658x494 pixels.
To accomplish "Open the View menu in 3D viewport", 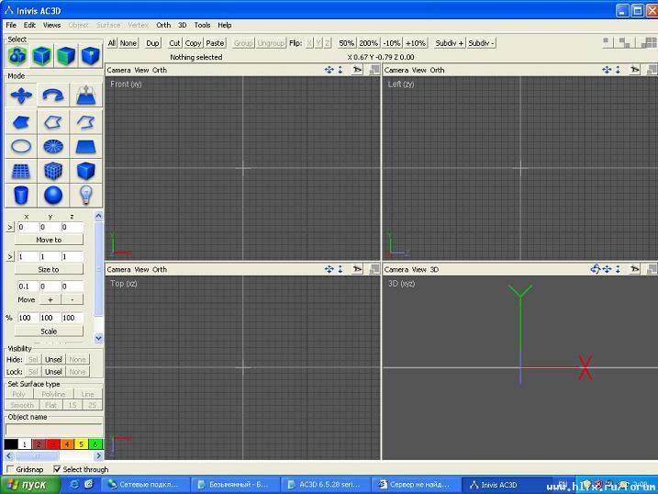I will click(x=418, y=270).
